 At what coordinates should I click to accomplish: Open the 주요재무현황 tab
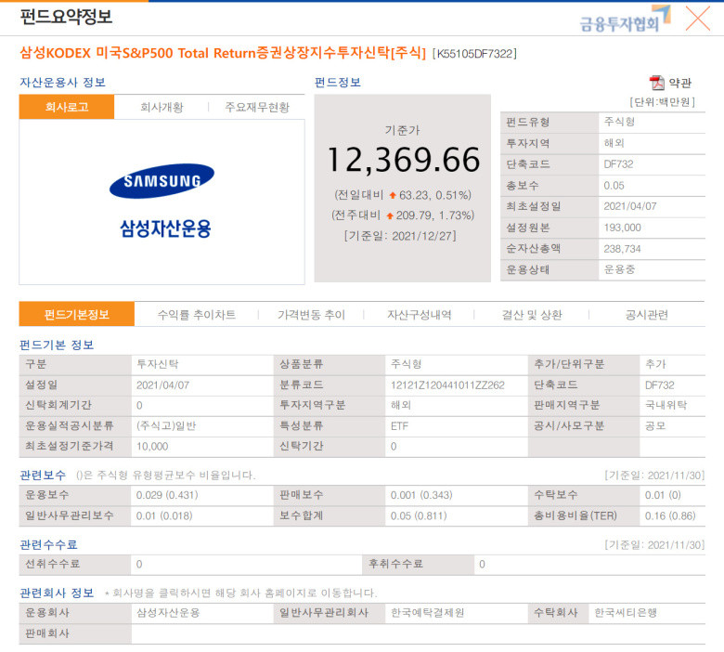point(257,107)
